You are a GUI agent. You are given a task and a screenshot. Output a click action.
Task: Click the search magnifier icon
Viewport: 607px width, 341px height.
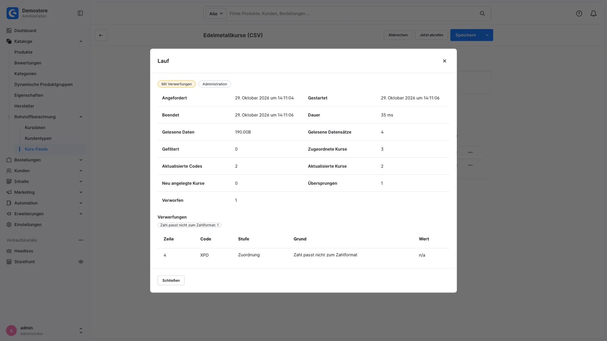482,14
